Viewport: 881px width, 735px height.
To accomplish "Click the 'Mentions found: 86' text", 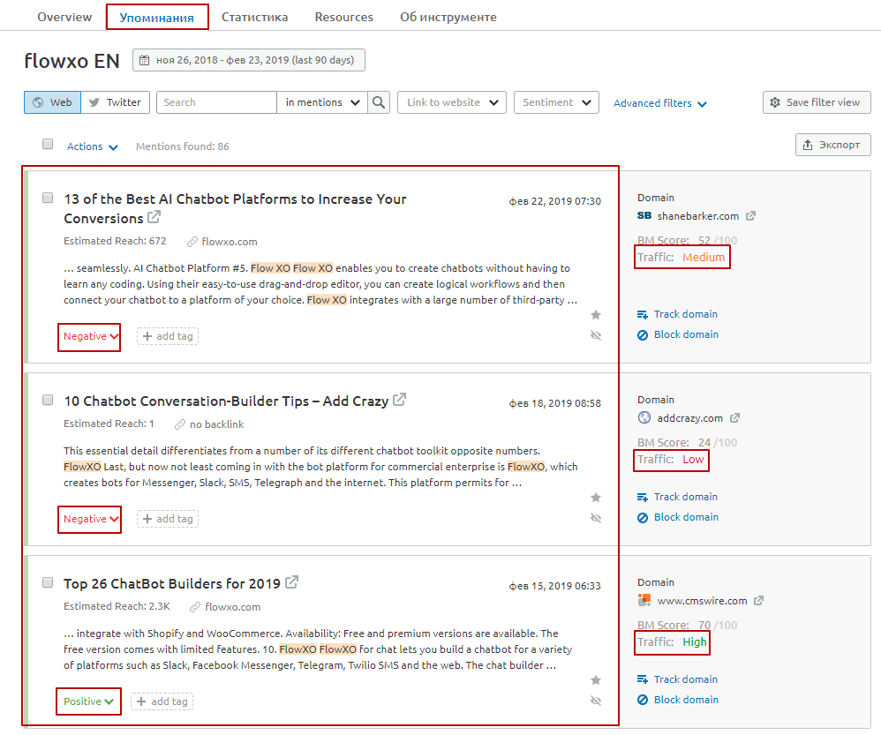I will (183, 146).
